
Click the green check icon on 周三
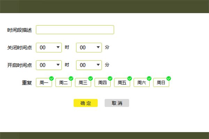click(91, 78)
